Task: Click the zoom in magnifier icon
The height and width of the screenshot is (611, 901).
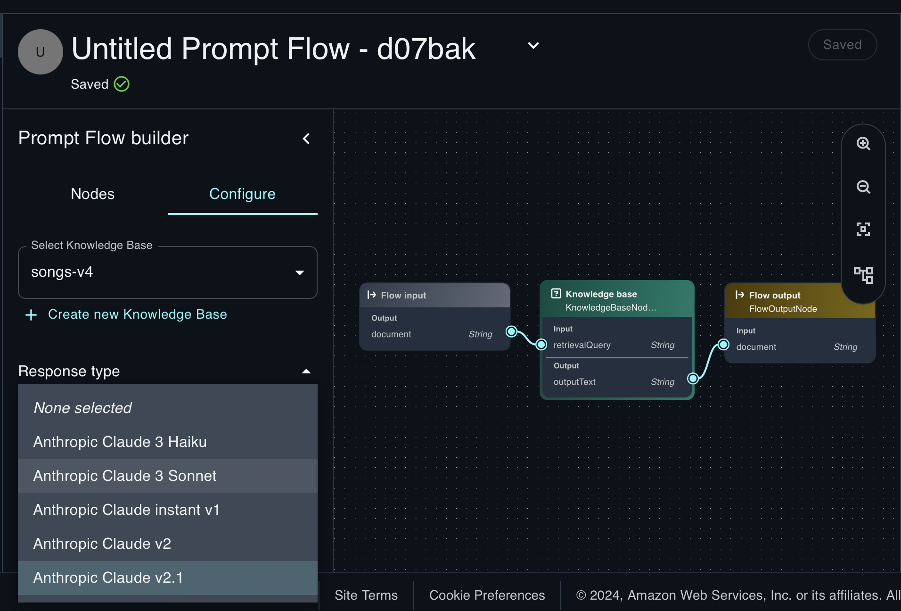Action: click(863, 144)
